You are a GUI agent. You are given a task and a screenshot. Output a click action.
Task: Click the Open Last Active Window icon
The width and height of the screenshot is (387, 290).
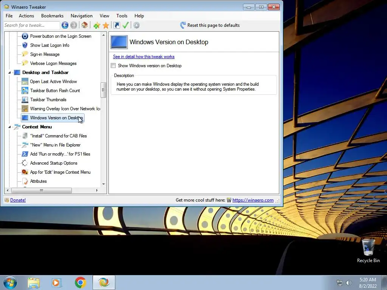[x=25, y=82]
